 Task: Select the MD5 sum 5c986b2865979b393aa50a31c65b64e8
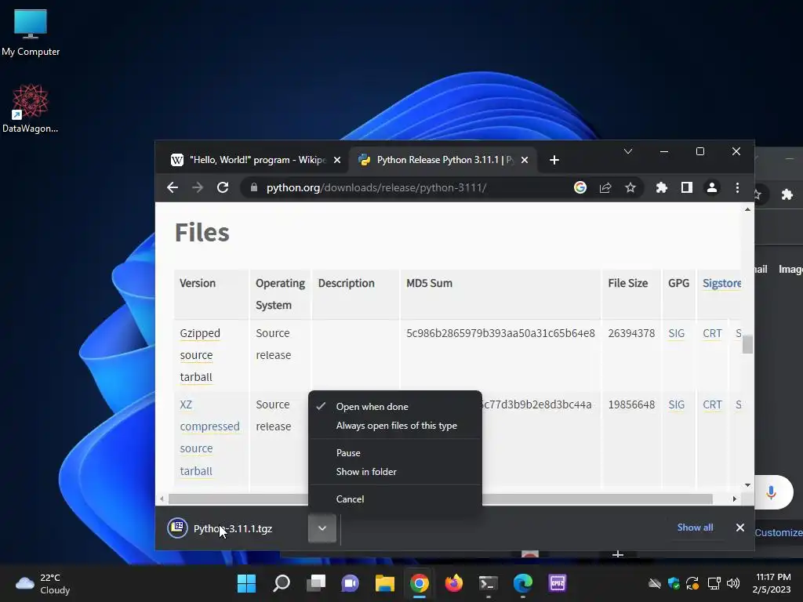point(500,333)
